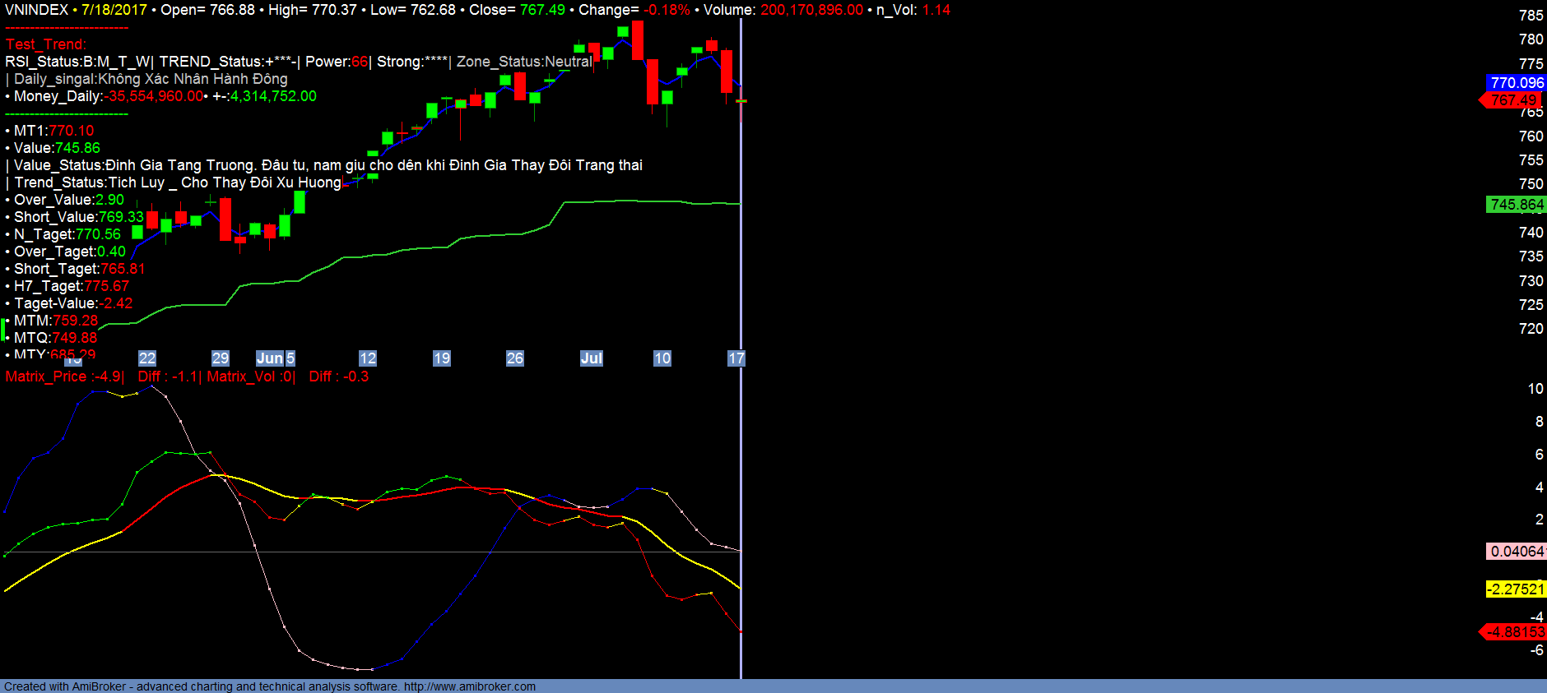This screenshot has height=693, width=1547.
Task: Click date marker 29 on the time axis
Action: 221,358
